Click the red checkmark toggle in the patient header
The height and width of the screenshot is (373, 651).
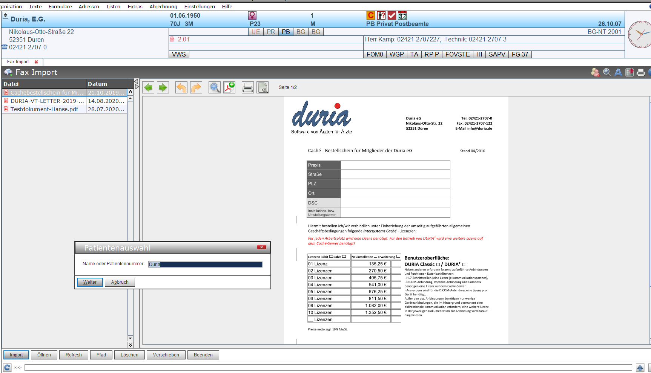pyautogui.click(x=392, y=15)
